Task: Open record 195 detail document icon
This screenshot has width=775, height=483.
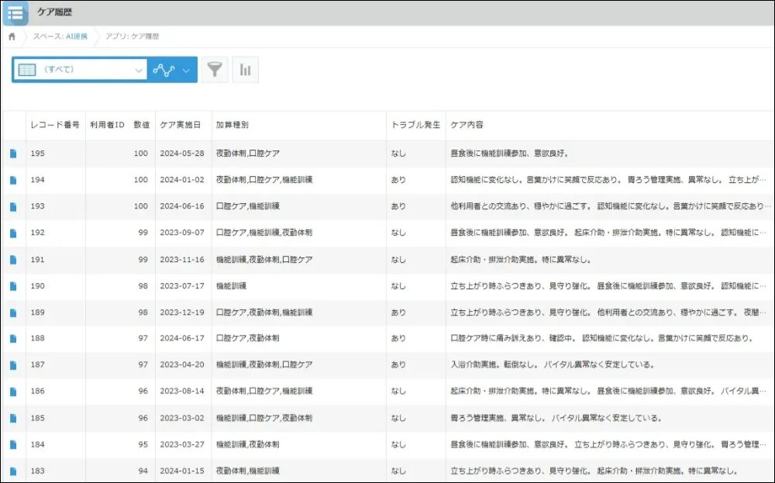Action: point(13,154)
